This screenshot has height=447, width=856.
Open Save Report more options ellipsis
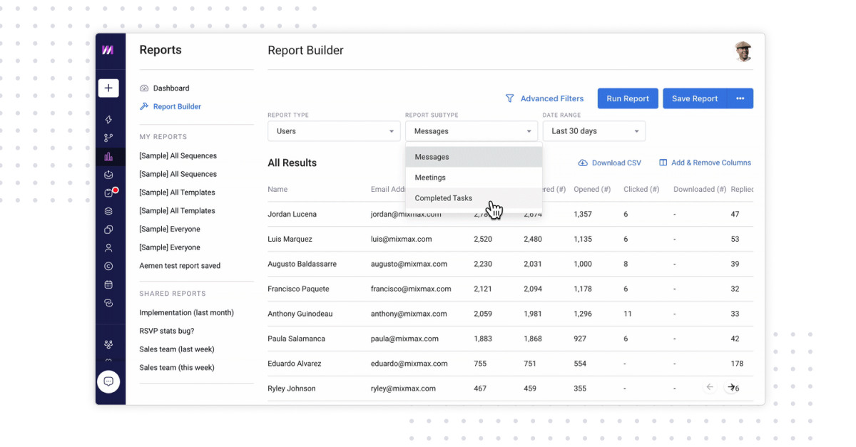tap(740, 99)
